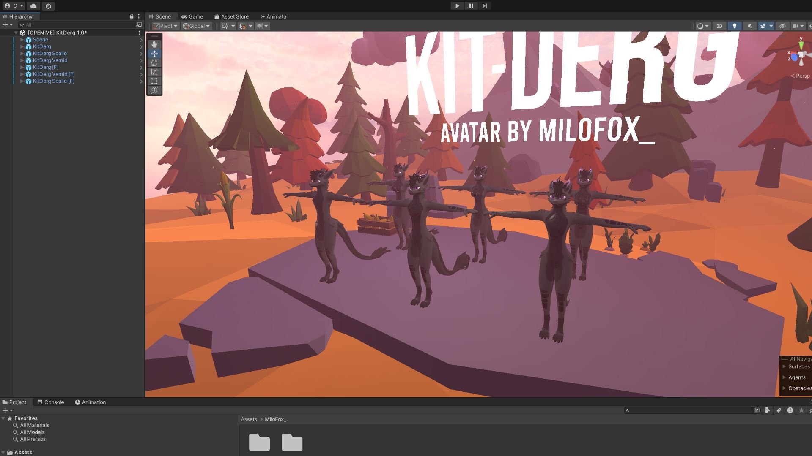This screenshot has width=812, height=456.
Task: Lock the Hierarchy panel
Action: coord(132,16)
